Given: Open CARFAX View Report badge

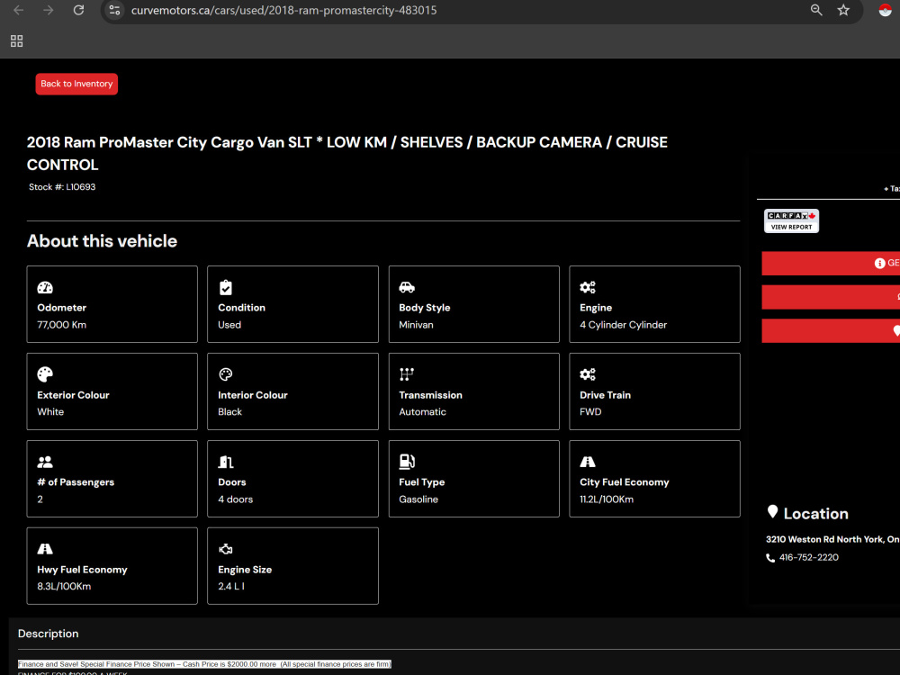Looking at the screenshot, I should (791, 221).
